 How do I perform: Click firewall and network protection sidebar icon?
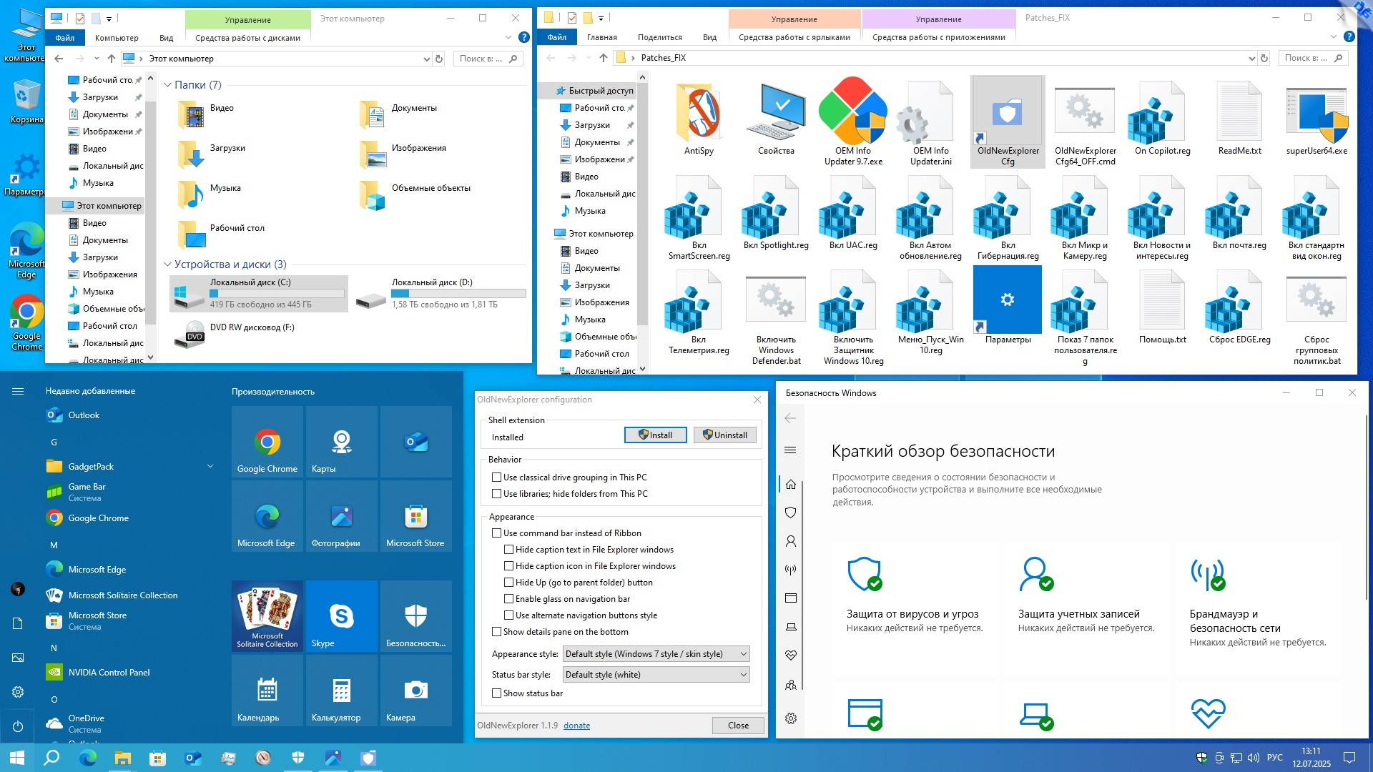(x=790, y=570)
